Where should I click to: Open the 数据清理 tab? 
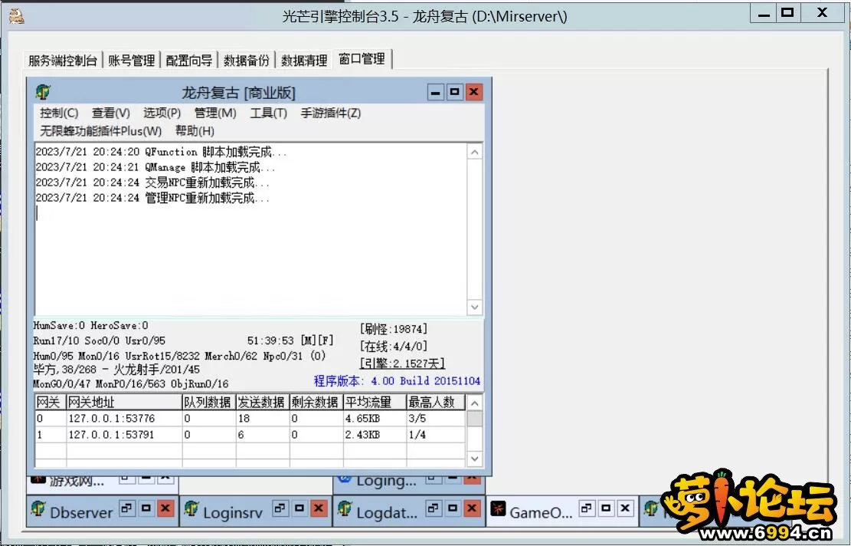(x=304, y=61)
